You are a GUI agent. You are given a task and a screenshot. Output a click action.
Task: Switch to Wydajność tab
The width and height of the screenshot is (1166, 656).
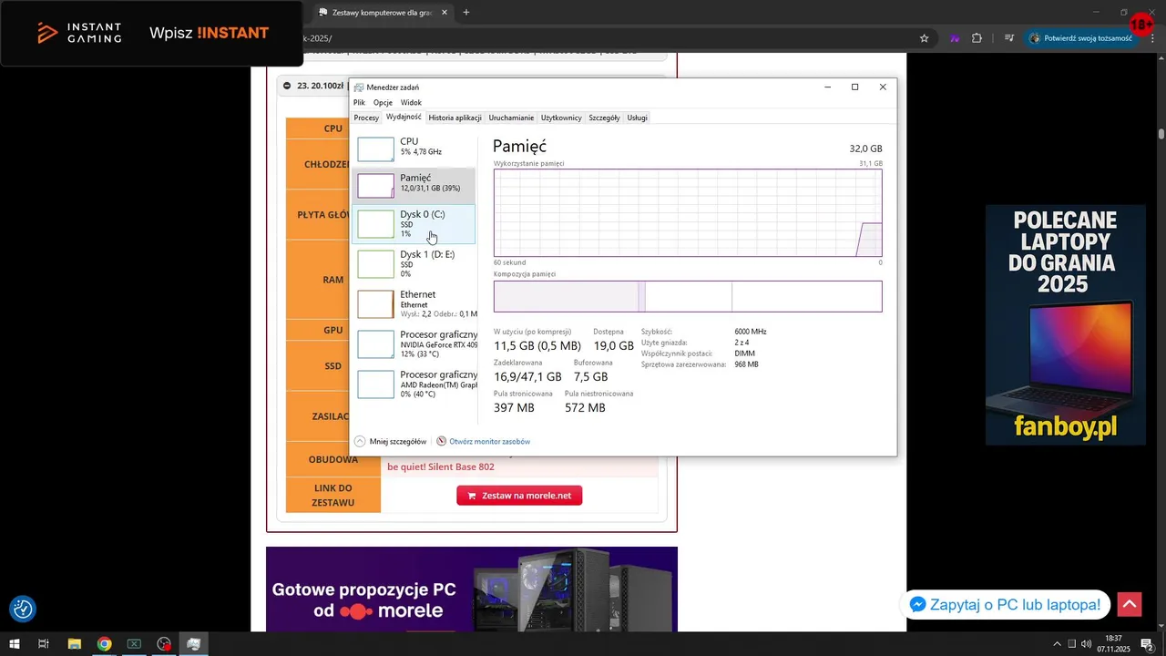404,118
